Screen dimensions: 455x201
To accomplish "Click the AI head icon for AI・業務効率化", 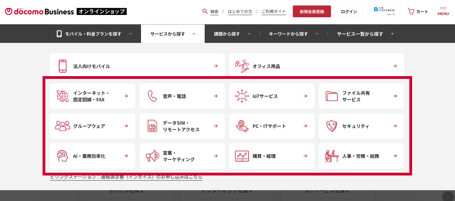I will click(x=63, y=156).
